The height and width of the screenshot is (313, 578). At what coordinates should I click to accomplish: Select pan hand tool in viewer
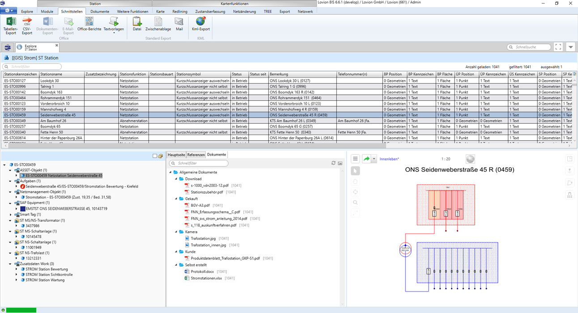(355, 182)
